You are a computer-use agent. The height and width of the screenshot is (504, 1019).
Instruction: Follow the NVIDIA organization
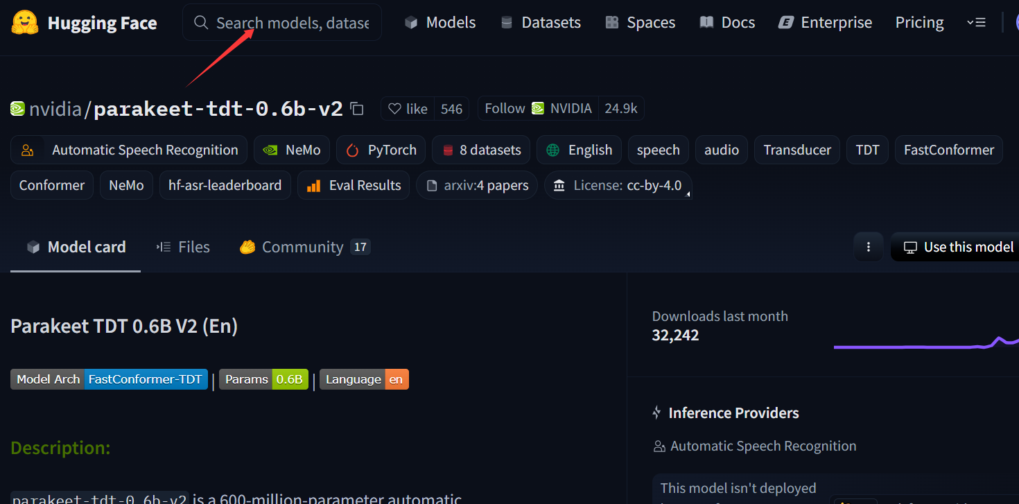[x=538, y=109]
